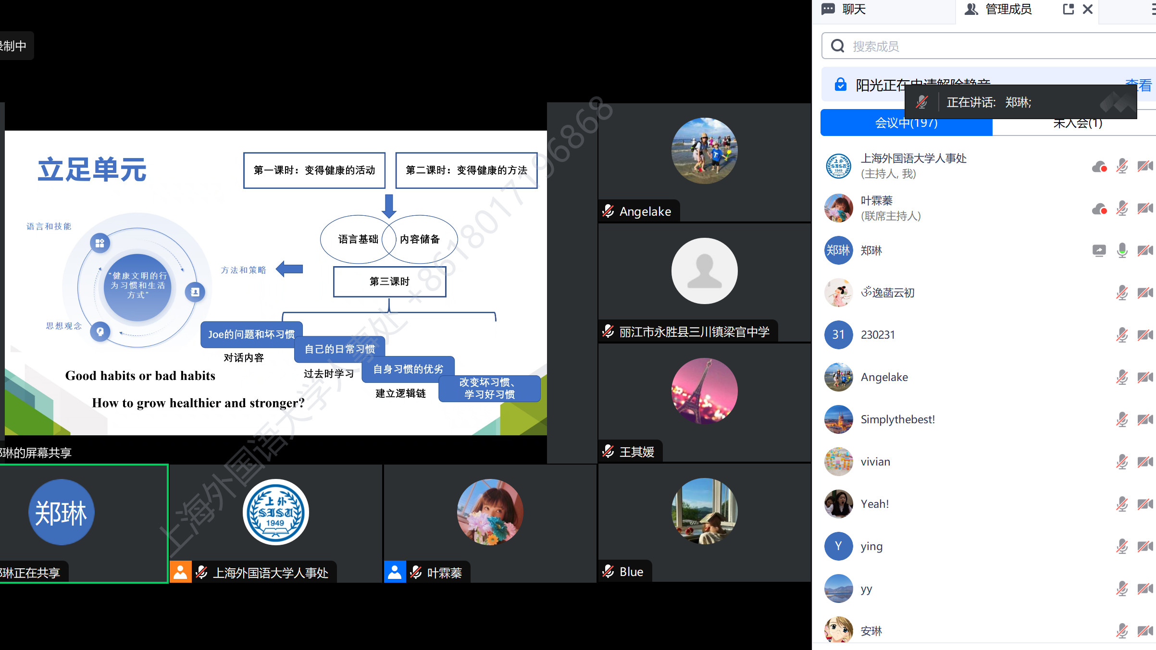Viewport: 1156px width, 650px height.
Task: Toggle muted mic in speaking indicator bar
Action: click(x=922, y=102)
